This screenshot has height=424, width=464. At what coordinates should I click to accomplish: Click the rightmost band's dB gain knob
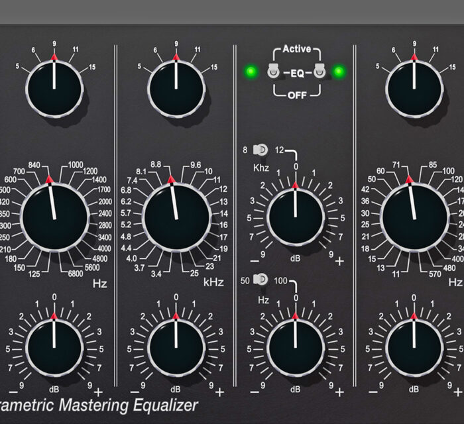click(415, 346)
